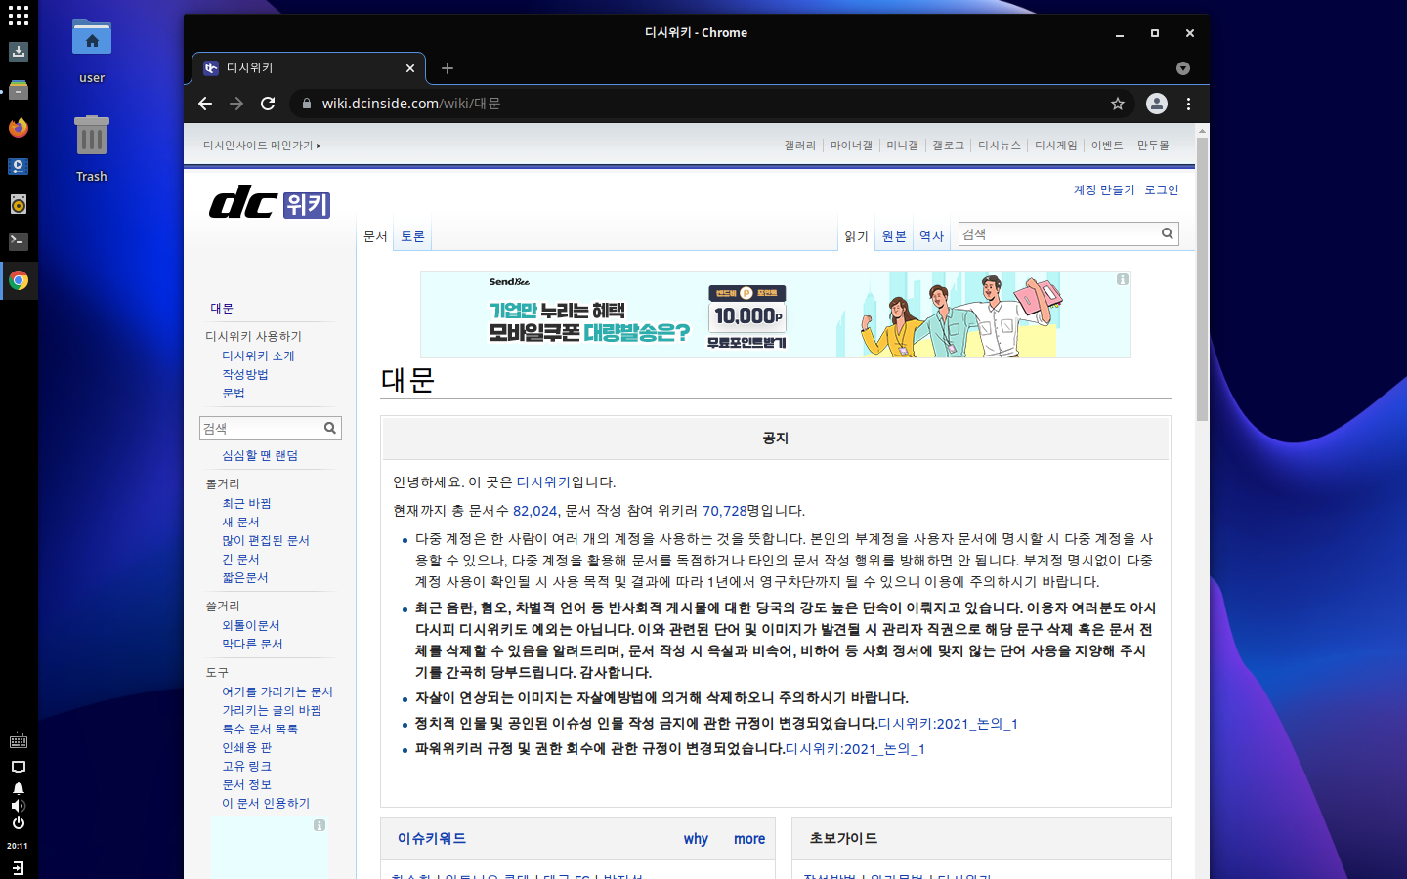Viewport: 1407px width, 879px height.
Task: Go back using the browser back arrow
Action: (205, 104)
